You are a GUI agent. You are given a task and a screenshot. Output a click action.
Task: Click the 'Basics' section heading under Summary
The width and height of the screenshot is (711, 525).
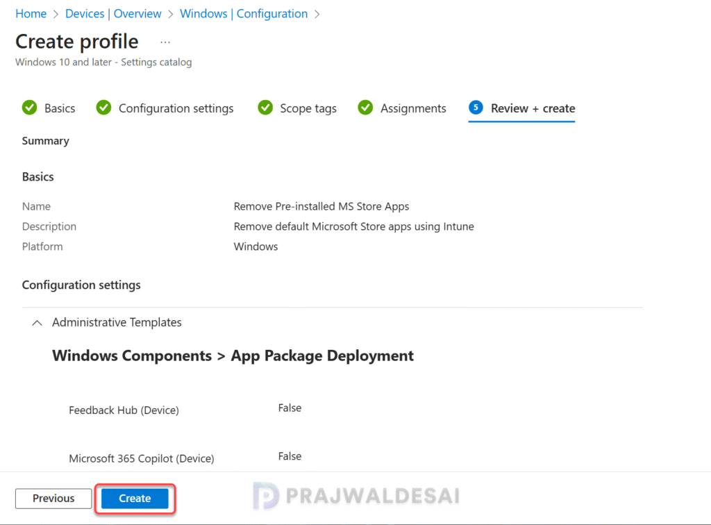point(37,177)
